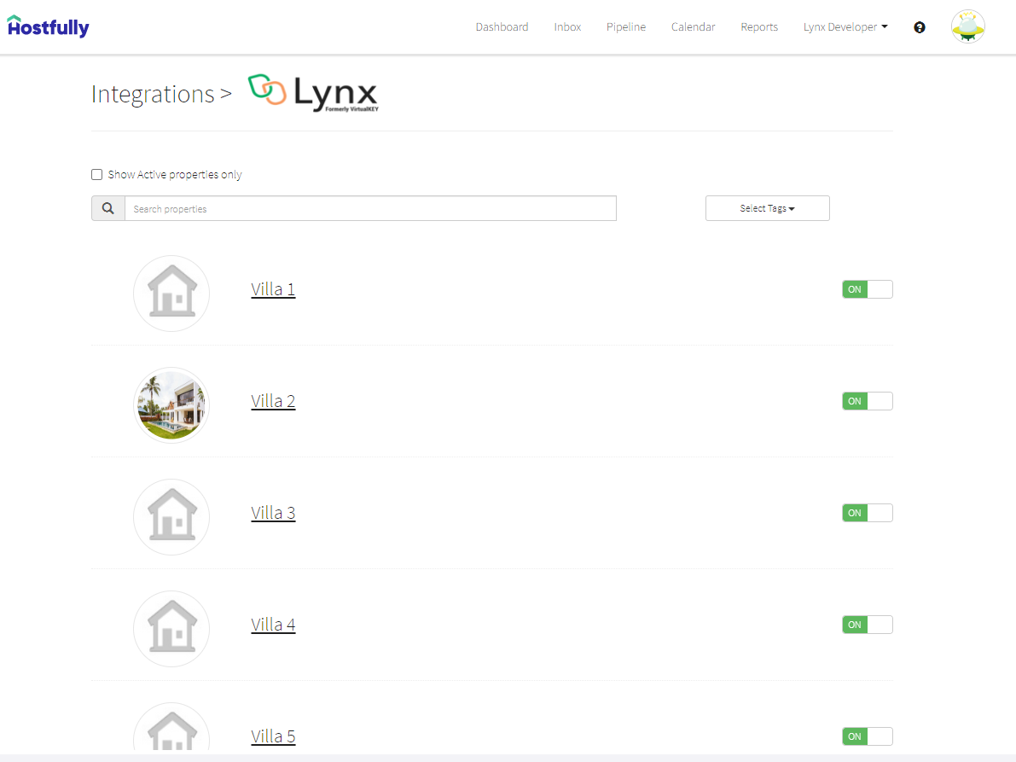Toggle Villa 4 integration switch off

(867, 625)
